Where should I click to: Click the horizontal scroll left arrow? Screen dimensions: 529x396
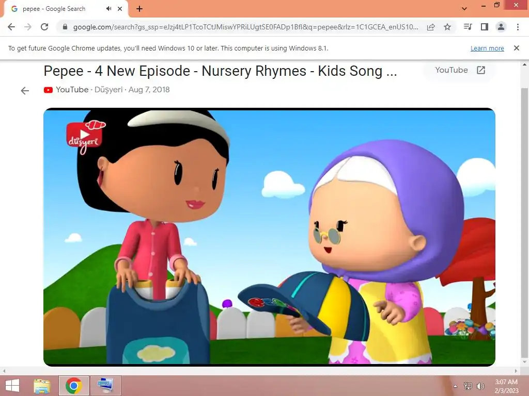coord(4,371)
